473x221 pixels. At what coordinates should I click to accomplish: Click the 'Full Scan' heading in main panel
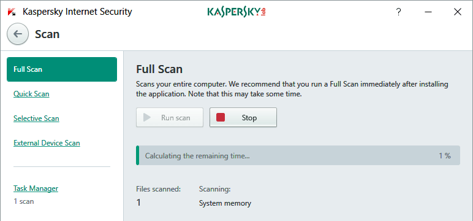point(159,69)
